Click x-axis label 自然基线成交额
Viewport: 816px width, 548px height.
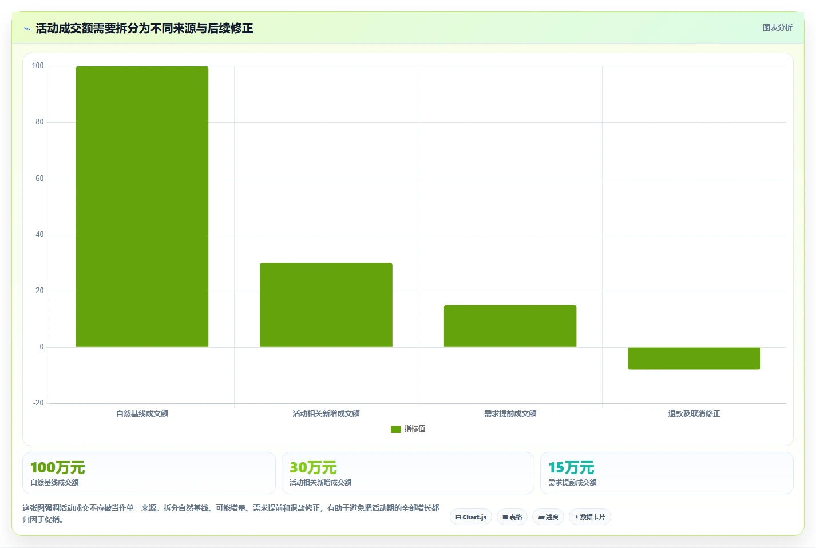(142, 413)
